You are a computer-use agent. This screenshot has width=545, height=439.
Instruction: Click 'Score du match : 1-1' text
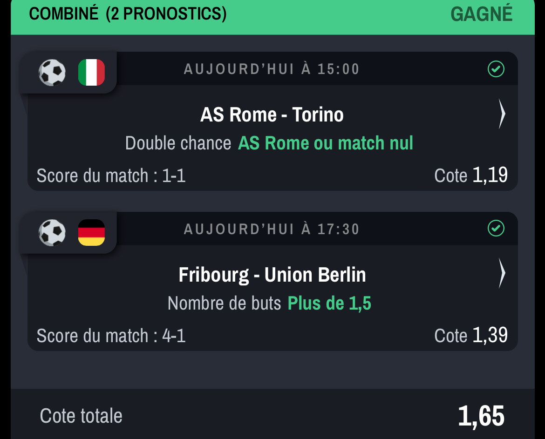[111, 176]
